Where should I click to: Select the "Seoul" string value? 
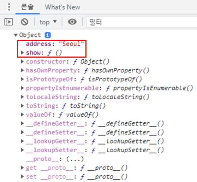click(x=71, y=44)
